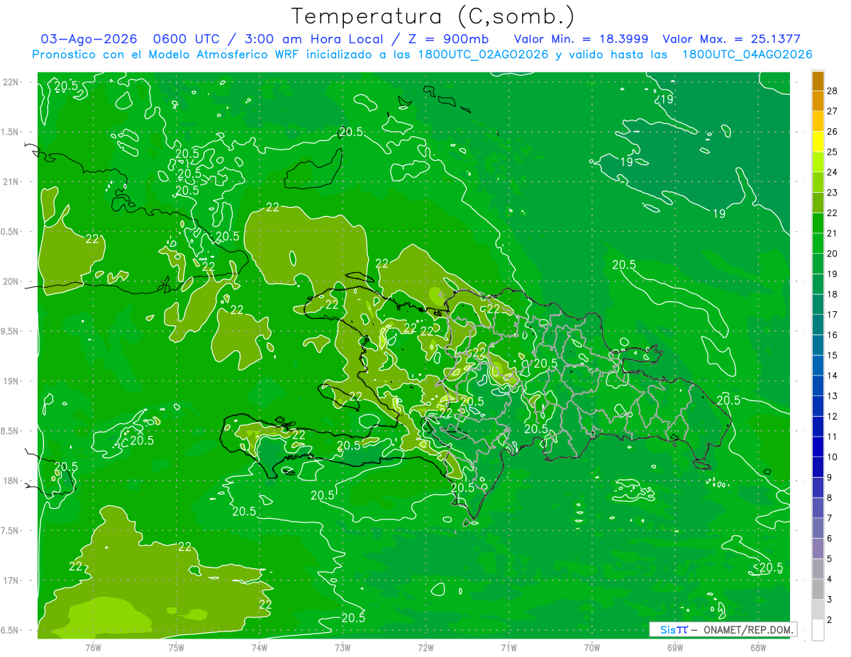The image size is (851, 657).
Task: Select the valid-until stamp "1800UTC_04AGO2026"
Action: click(x=747, y=55)
